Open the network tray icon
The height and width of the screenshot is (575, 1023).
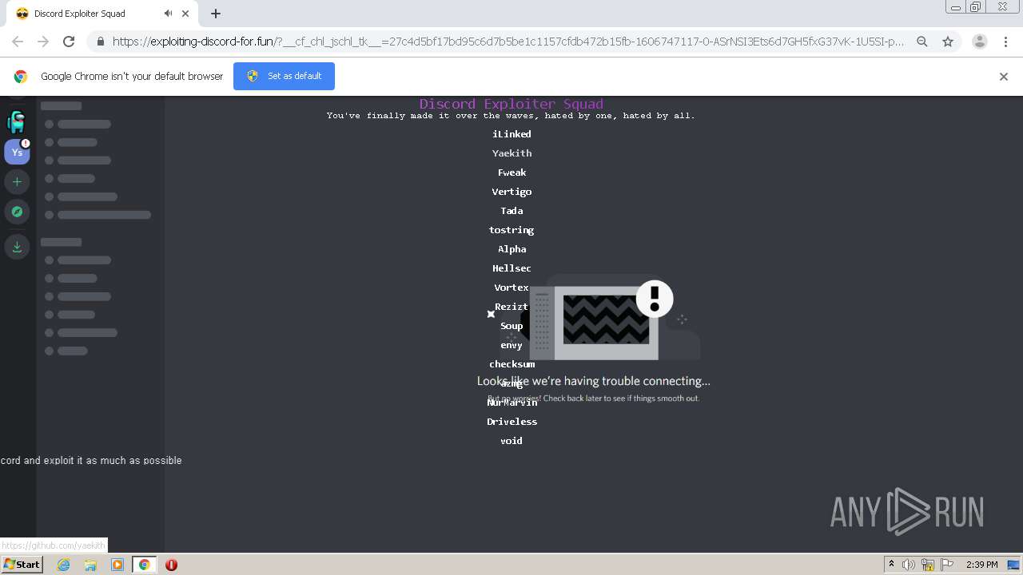pos(928,565)
